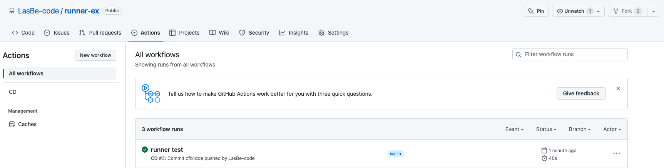Dismiss the feedback banner with the X
This screenshot has width=664, height=168.
(x=618, y=88)
